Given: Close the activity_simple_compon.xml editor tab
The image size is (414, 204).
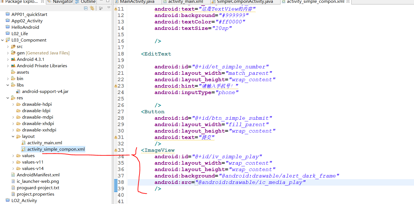Looking at the screenshot, I should (x=348, y=2).
